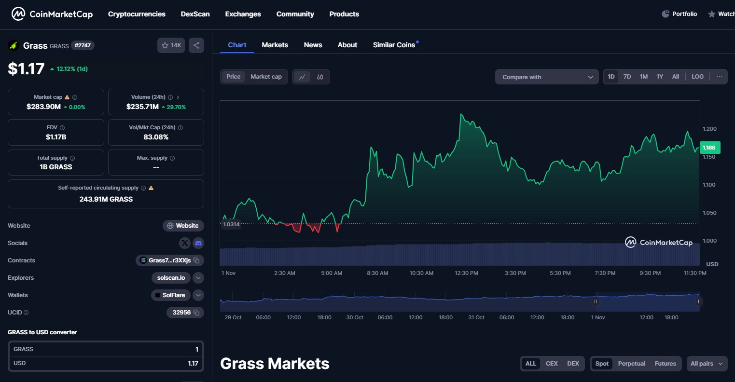Show UCID info tooltip
This screenshot has height=382, width=735.
[x=26, y=313]
